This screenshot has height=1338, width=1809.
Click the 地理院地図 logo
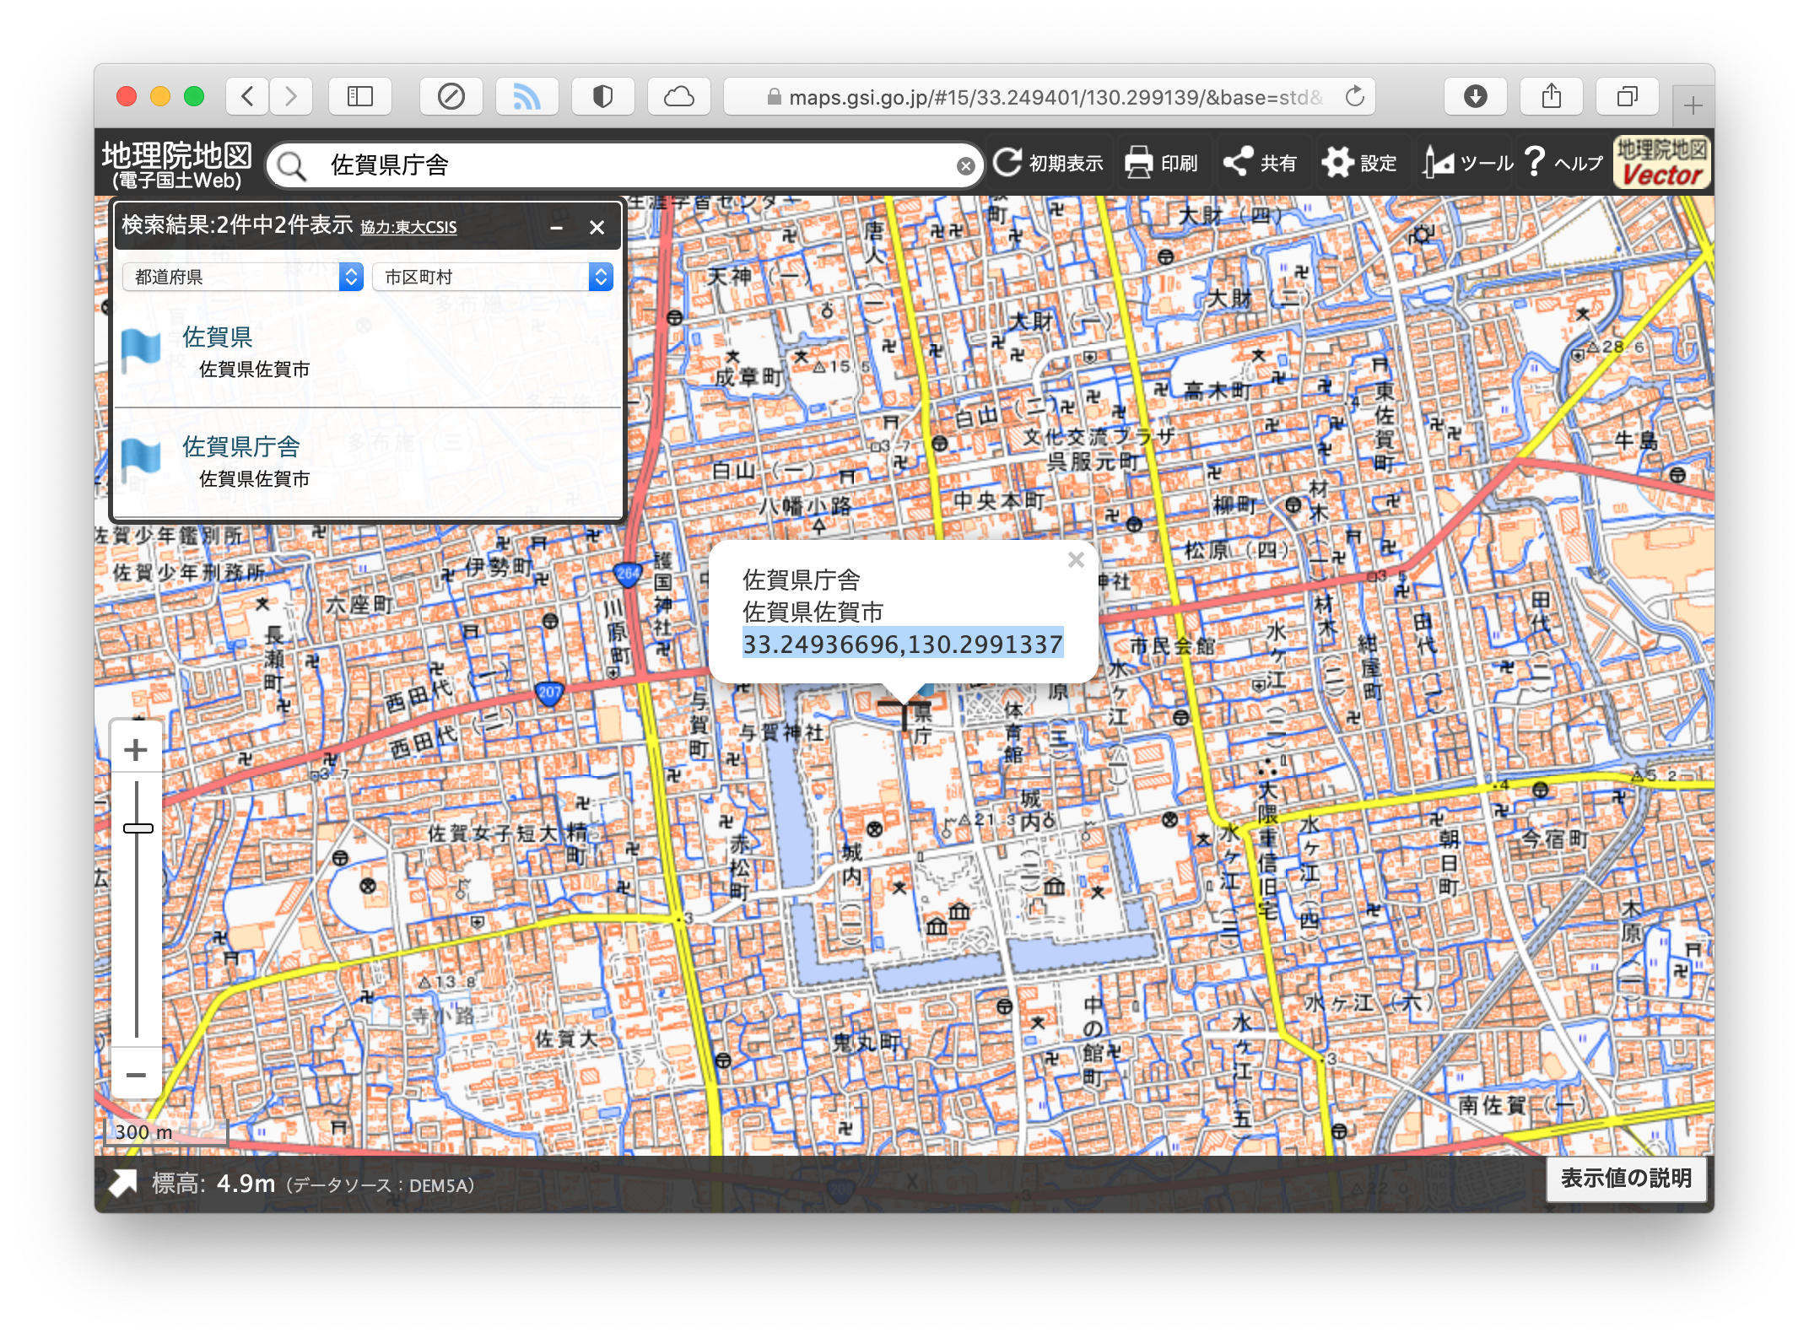point(177,164)
